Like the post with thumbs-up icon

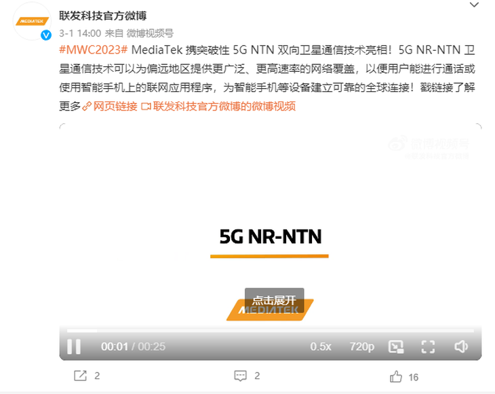point(396,376)
